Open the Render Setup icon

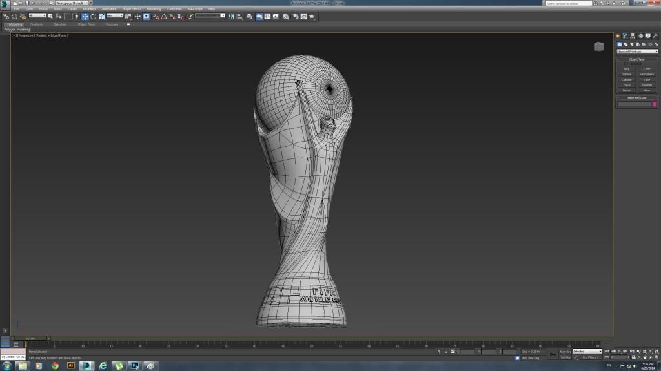(295, 16)
